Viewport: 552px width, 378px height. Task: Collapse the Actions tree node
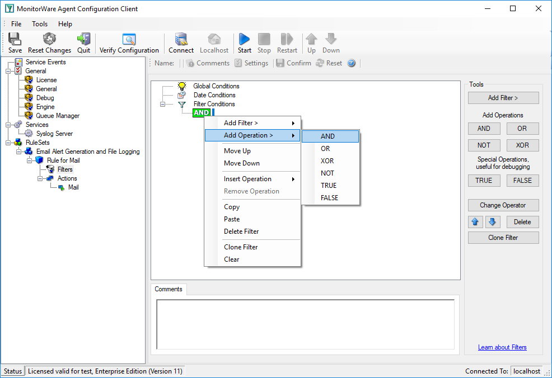(40, 178)
